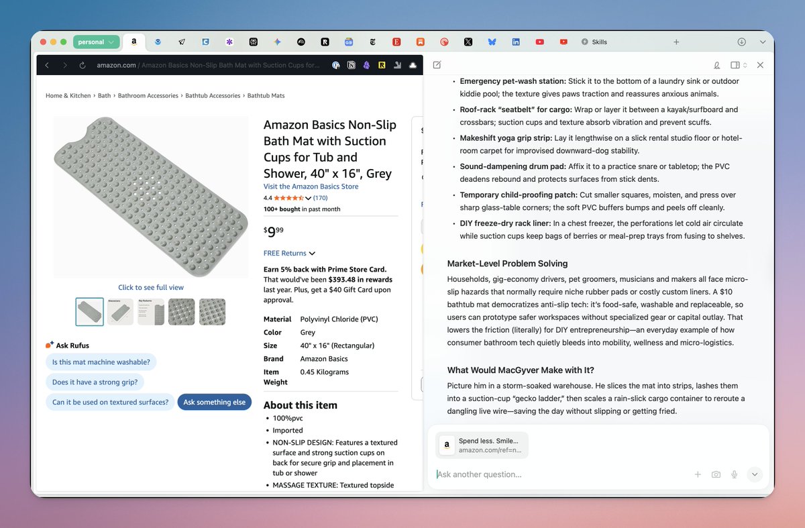Click the 'Market-Level Problem Solving' heading
The height and width of the screenshot is (528, 805).
(508, 264)
